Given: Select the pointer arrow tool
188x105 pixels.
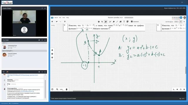Looking at the screenshot, I should click(x=102, y=22).
